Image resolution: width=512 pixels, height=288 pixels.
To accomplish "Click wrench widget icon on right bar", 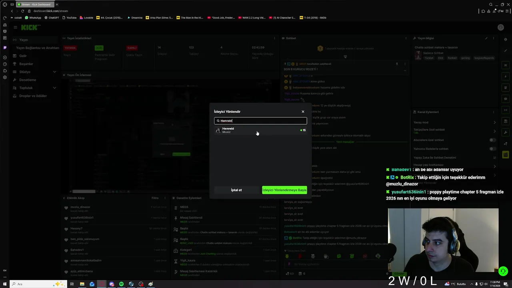I will pos(506,132).
